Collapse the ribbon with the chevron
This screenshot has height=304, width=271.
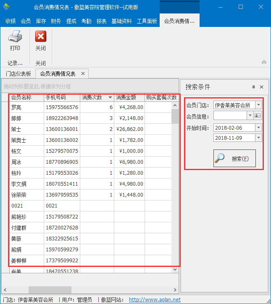[264, 62]
